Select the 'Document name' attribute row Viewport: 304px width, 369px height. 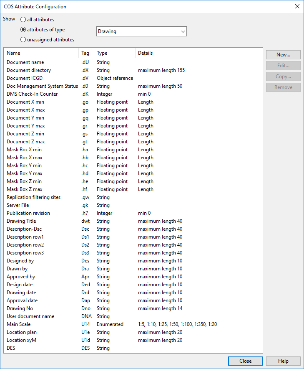[25, 62]
